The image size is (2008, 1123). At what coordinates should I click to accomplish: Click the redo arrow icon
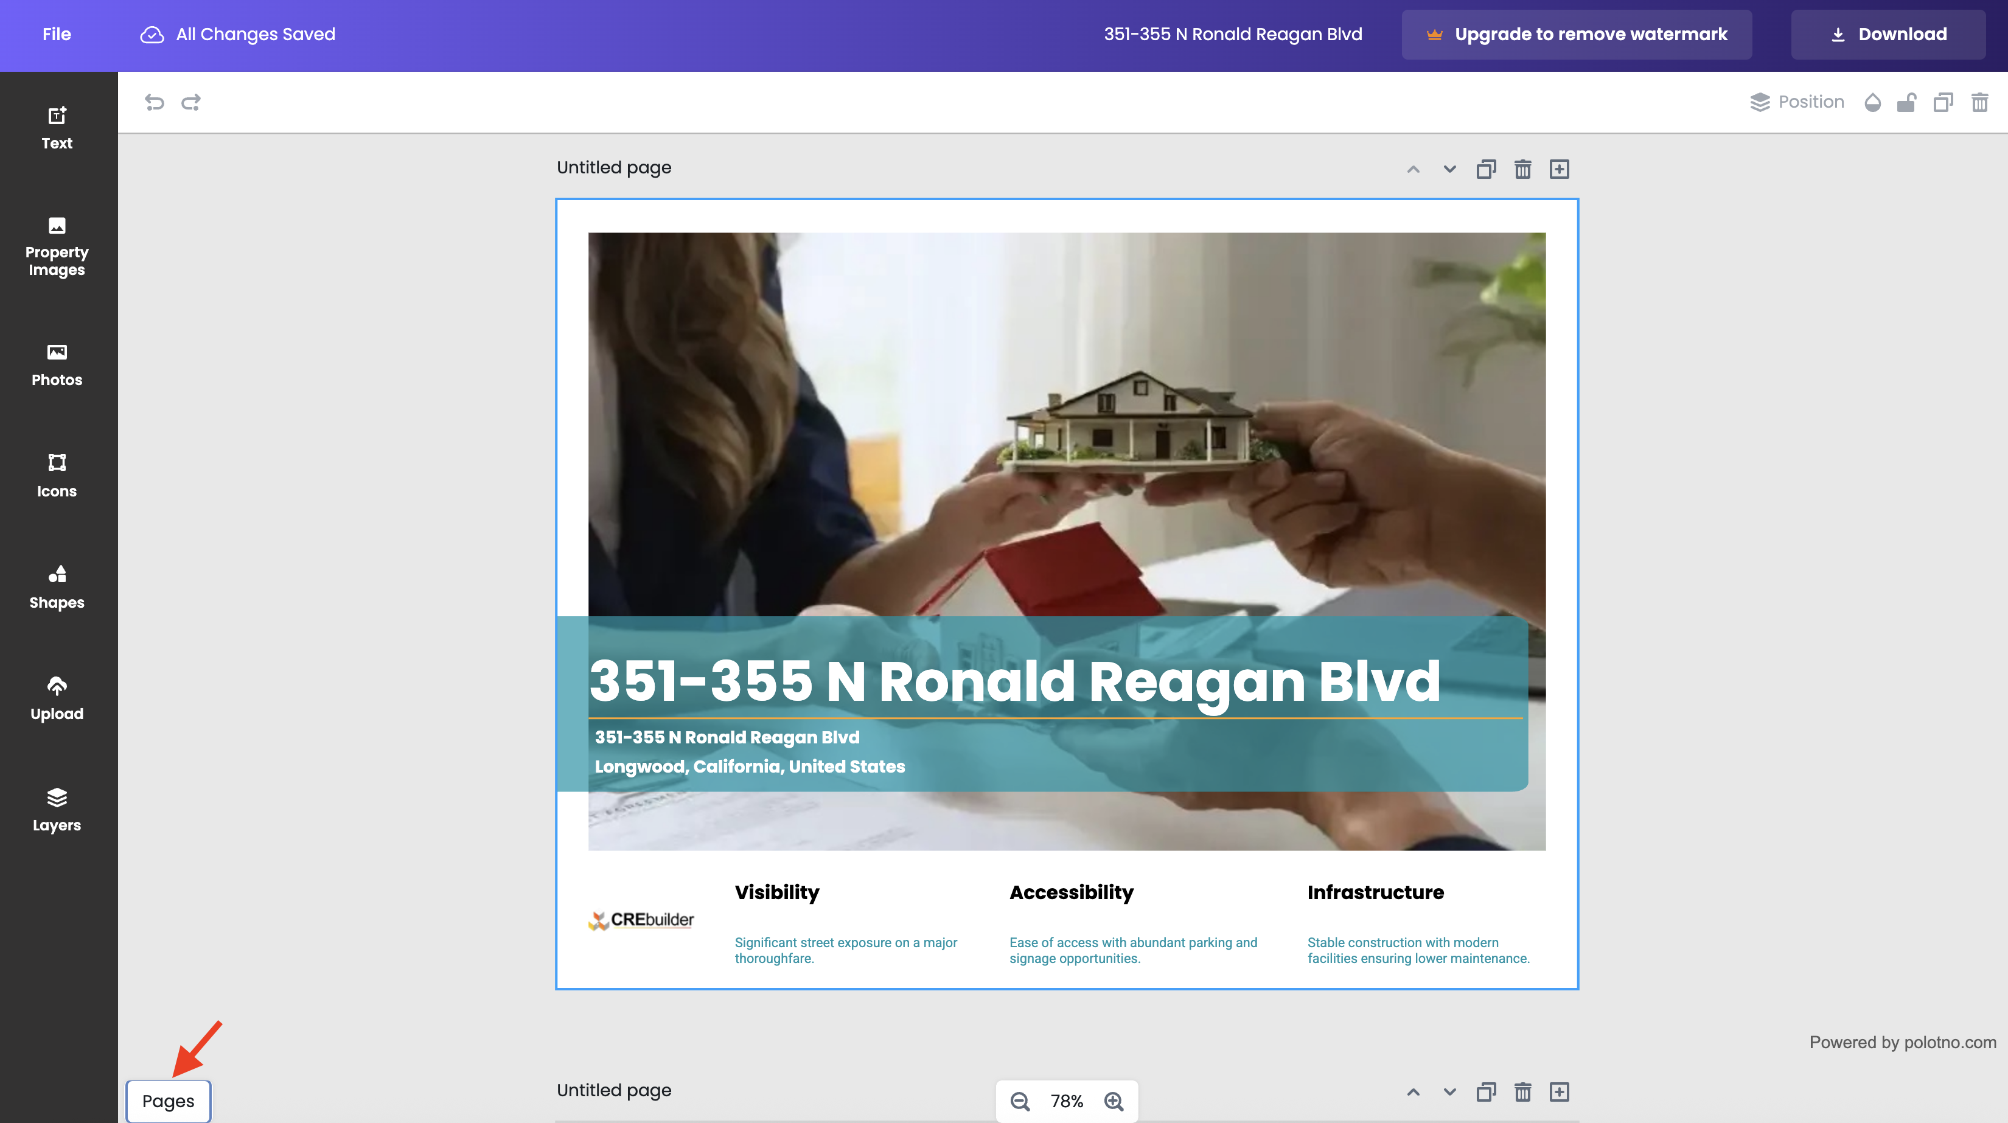pyautogui.click(x=191, y=102)
